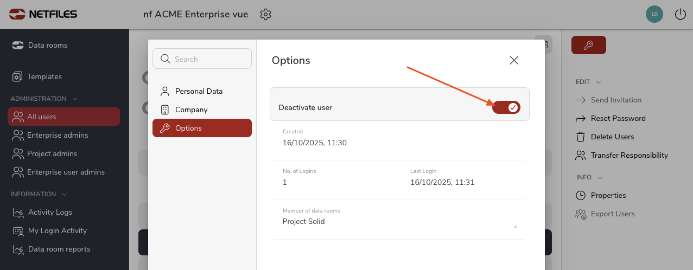Collapse the Administration section
The image size is (693, 270).
pyautogui.click(x=75, y=99)
